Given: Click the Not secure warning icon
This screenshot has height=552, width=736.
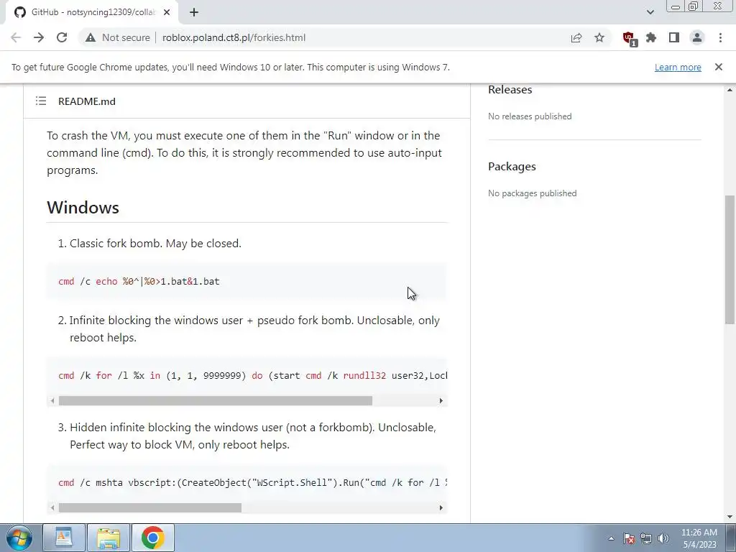Looking at the screenshot, I should point(91,37).
